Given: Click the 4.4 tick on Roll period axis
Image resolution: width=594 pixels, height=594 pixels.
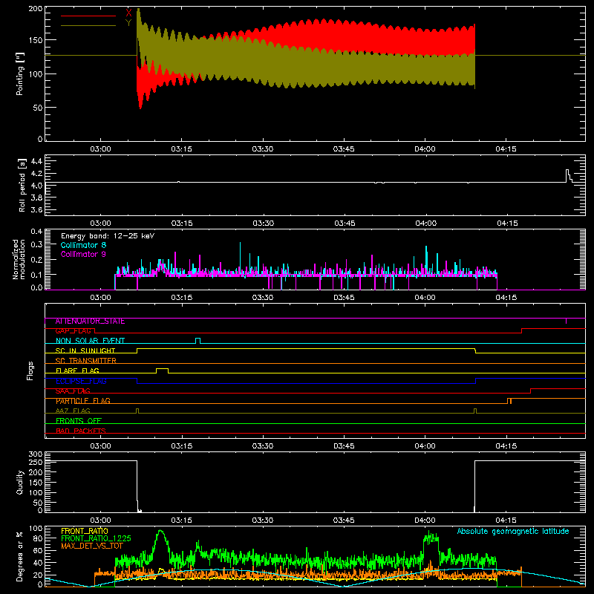Looking at the screenshot, I should (36, 162).
